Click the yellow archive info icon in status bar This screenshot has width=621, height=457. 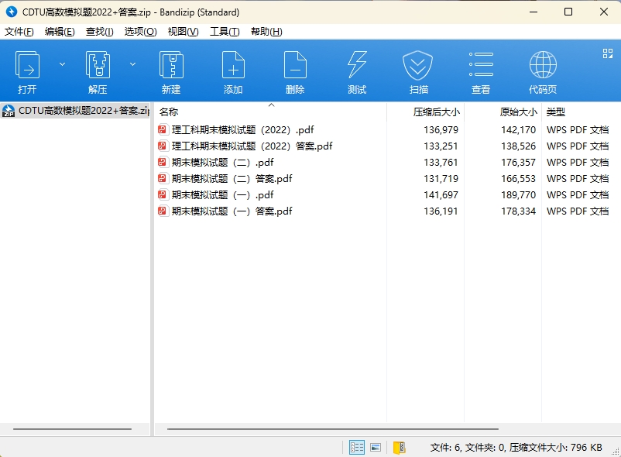coord(400,448)
